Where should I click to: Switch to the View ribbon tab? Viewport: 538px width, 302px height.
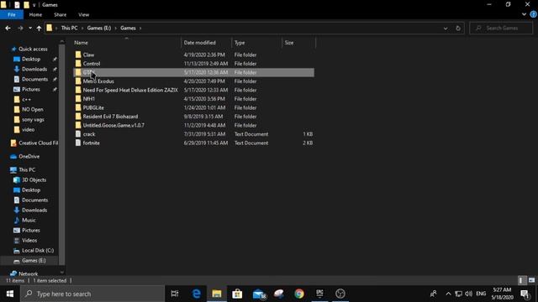pyautogui.click(x=84, y=15)
